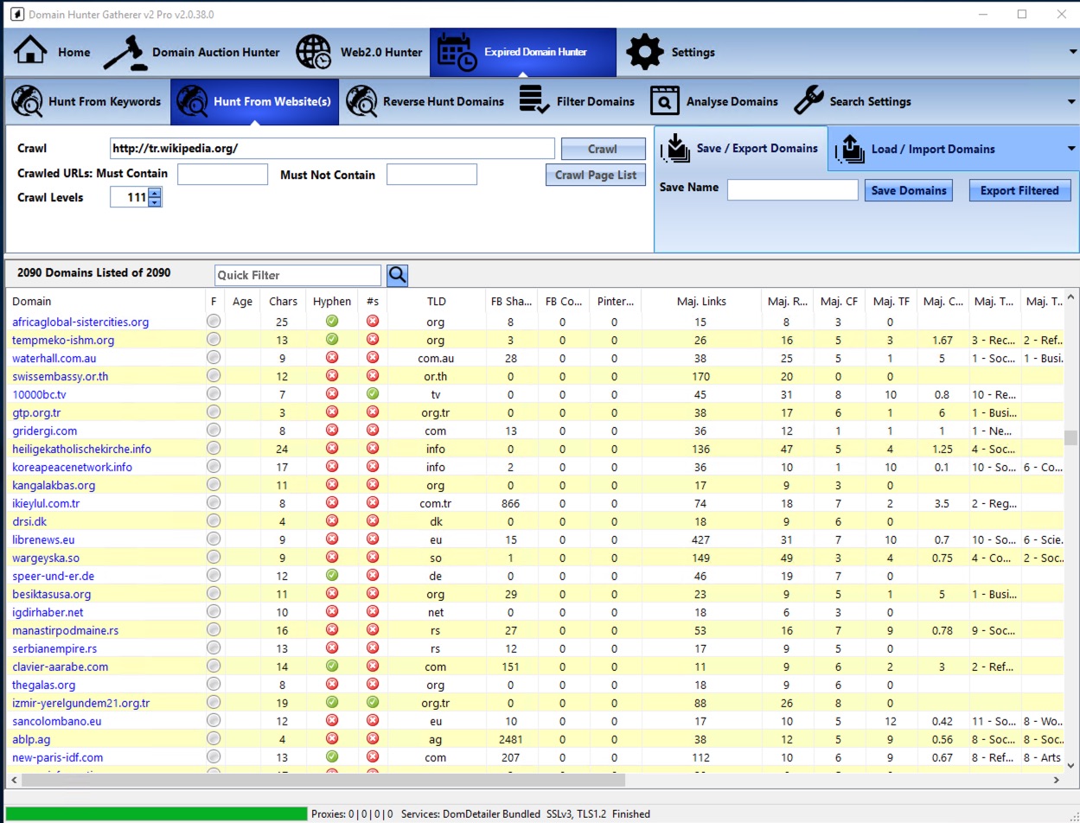Open the Web2.0 Hunter globe icon
This screenshot has width=1080, height=823.
[314, 52]
